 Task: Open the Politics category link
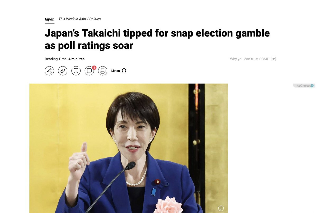click(x=95, y=19)
